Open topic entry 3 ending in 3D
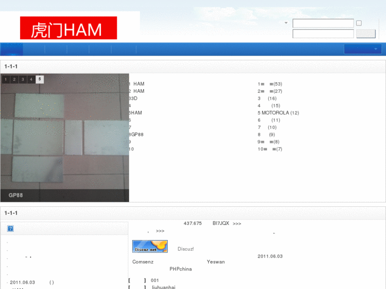 coord(133,99)
